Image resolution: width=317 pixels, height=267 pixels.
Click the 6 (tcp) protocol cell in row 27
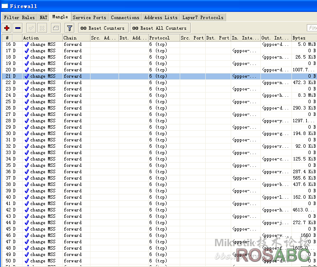point(164,115)
